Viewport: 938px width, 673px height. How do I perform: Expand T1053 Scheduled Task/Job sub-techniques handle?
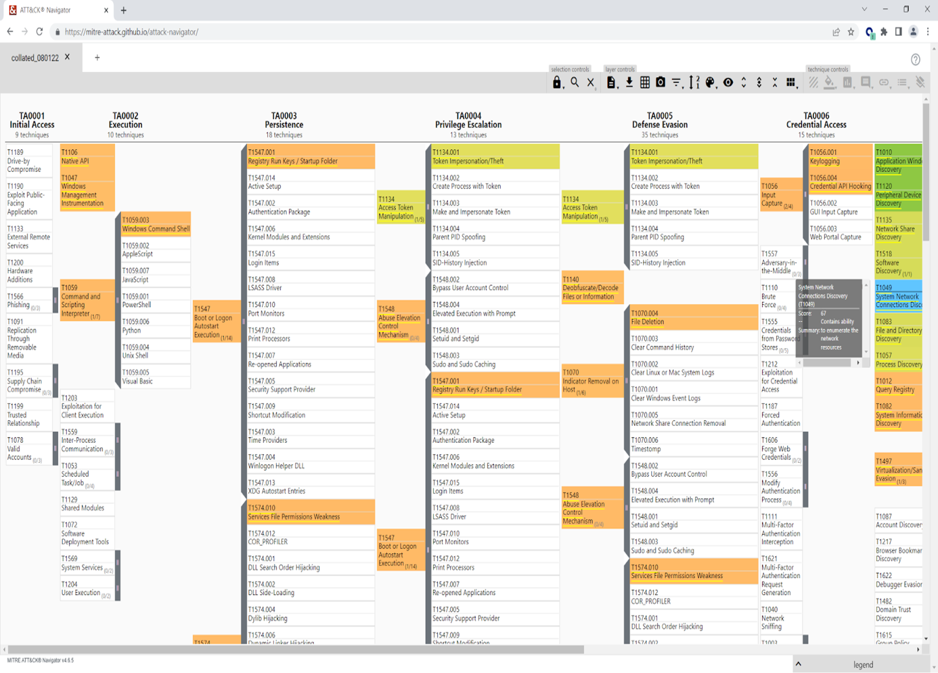point(118,474)
